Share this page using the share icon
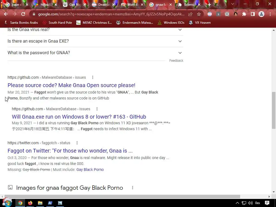276x207 pixels. point(190,14)
